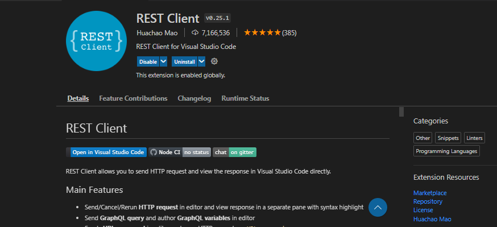Click the (385) ratings count
The image size is (497, 227).
(289, 32)
